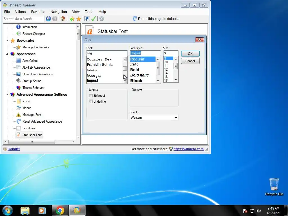Select Manage Bookmarks in the tree
The image size is (288, 216).
coord(36,47)
